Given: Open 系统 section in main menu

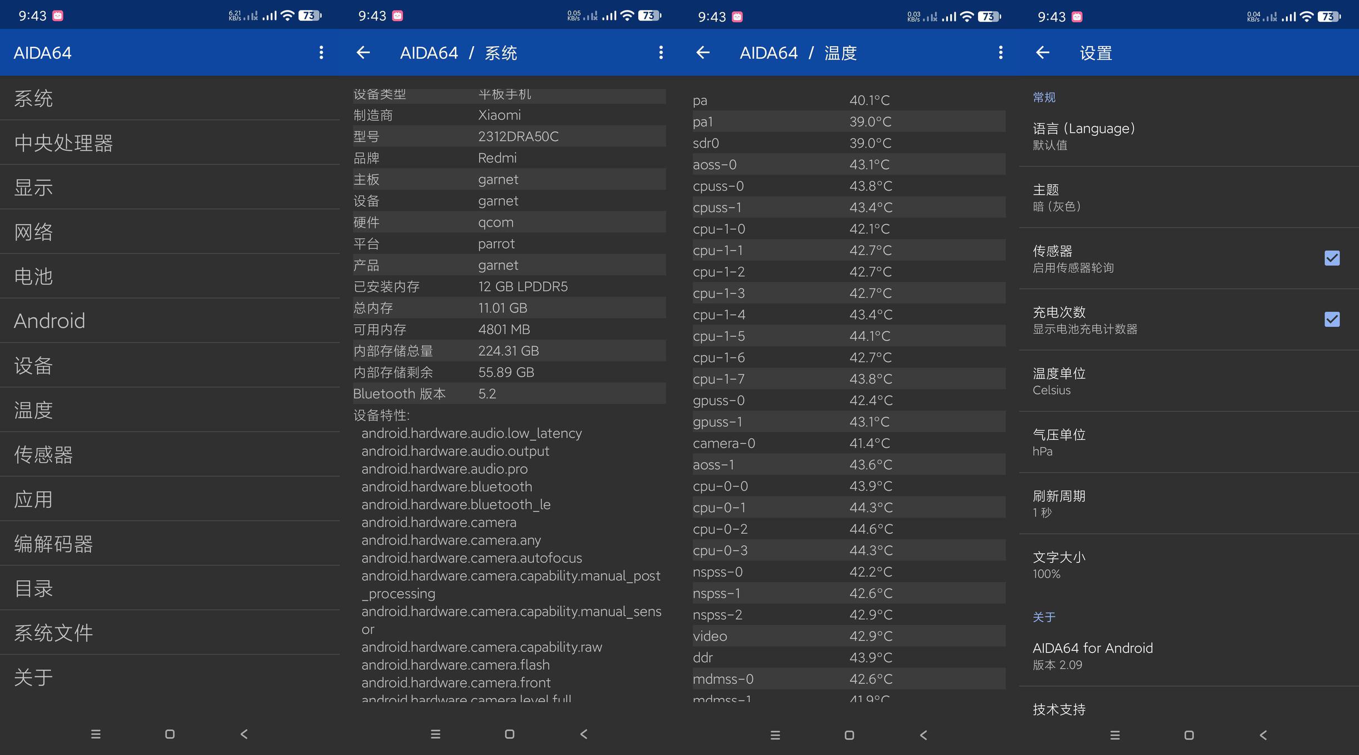Looking at the screenshot, I should point(170,99).
